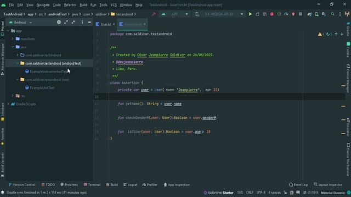Click the user avatar icon at top right
The height and width of the screenshot is (197, 351).
point(347,14)
